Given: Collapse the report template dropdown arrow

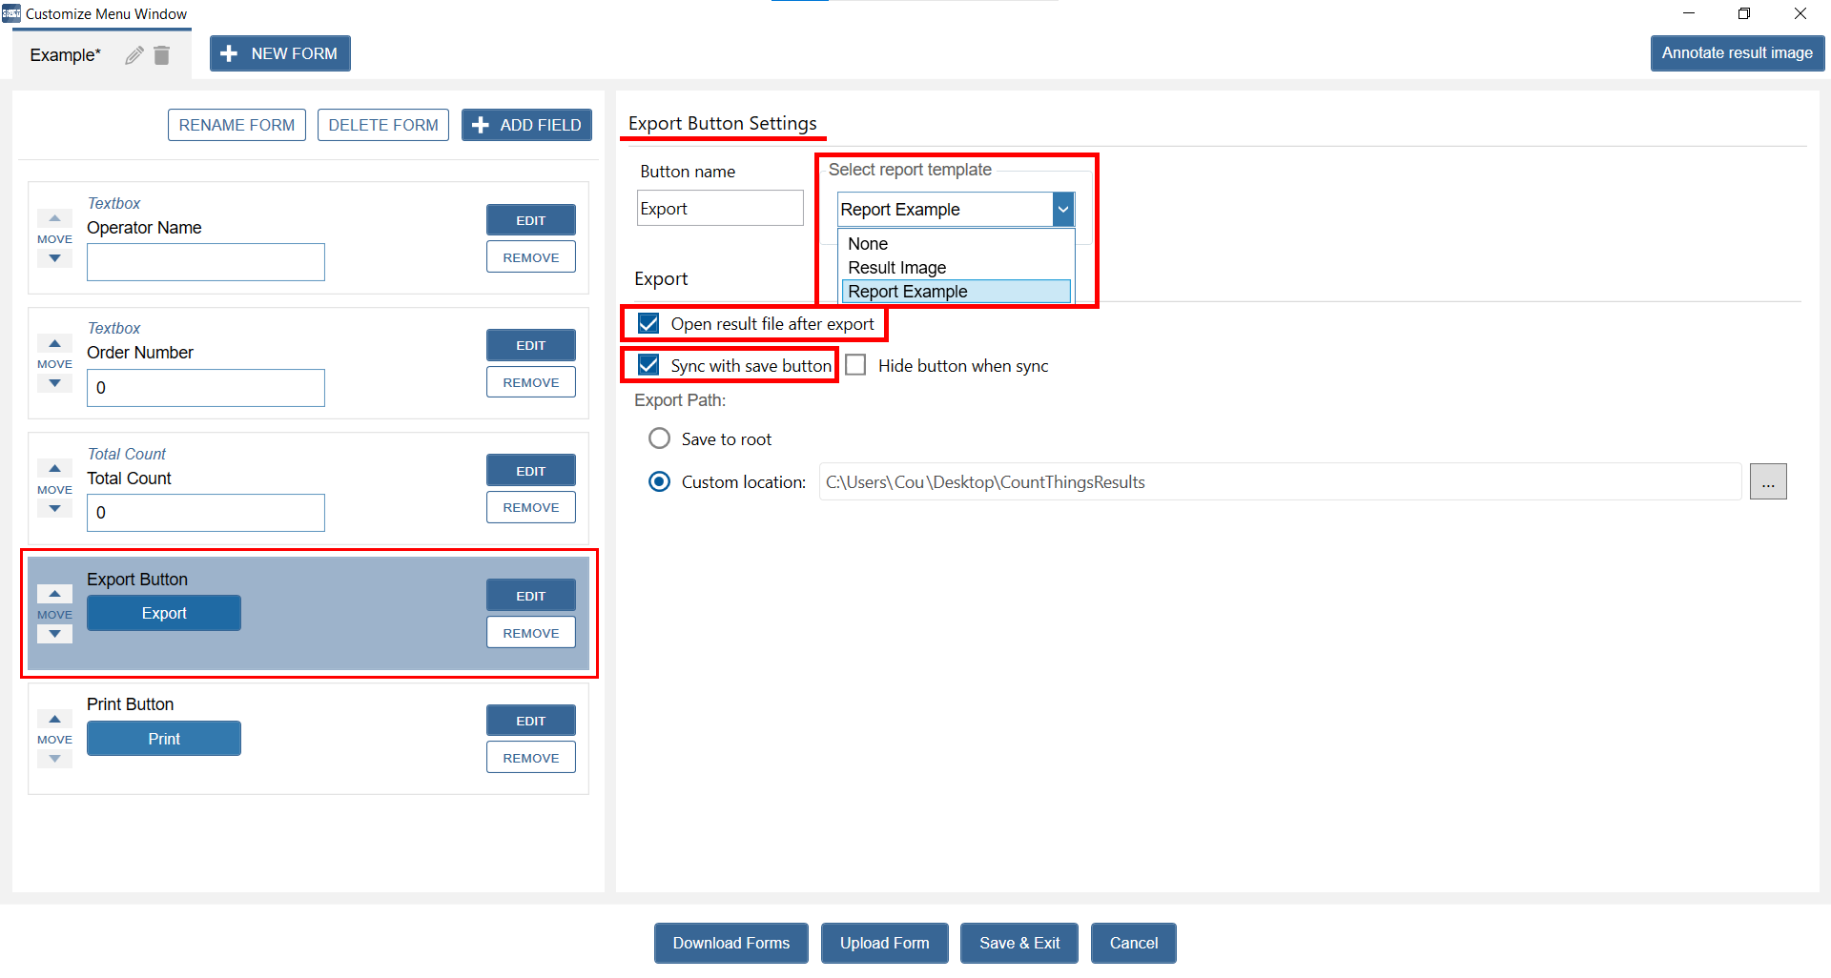Looking at the screenshot, I should (1062, 210).
